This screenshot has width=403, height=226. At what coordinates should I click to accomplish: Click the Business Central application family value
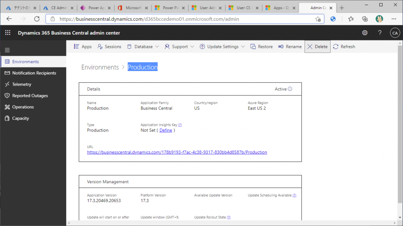coord(156,108)
